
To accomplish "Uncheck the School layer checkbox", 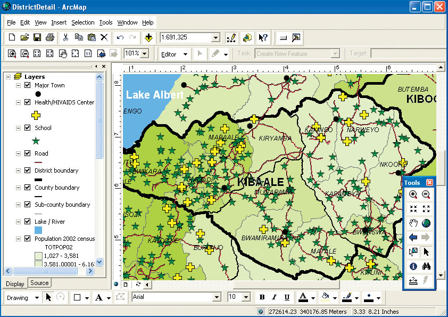I will [x=28, y=128].
